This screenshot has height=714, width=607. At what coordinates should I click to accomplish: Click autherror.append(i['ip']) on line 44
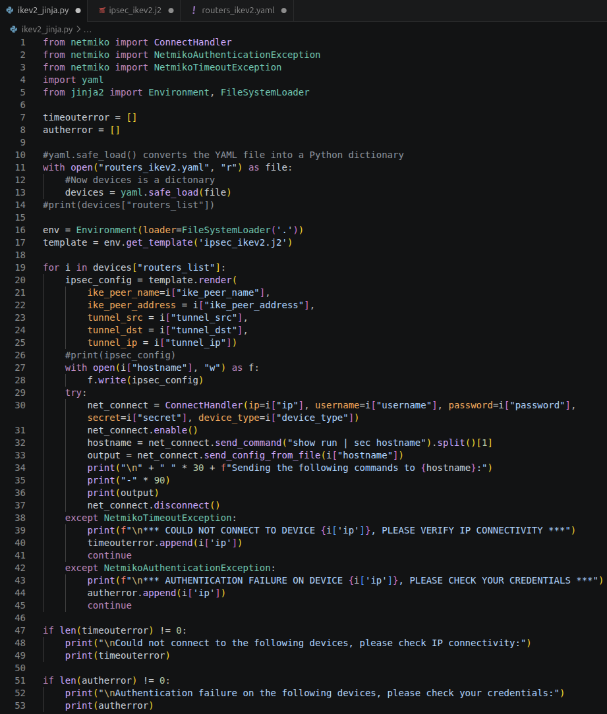pos(156,593)
